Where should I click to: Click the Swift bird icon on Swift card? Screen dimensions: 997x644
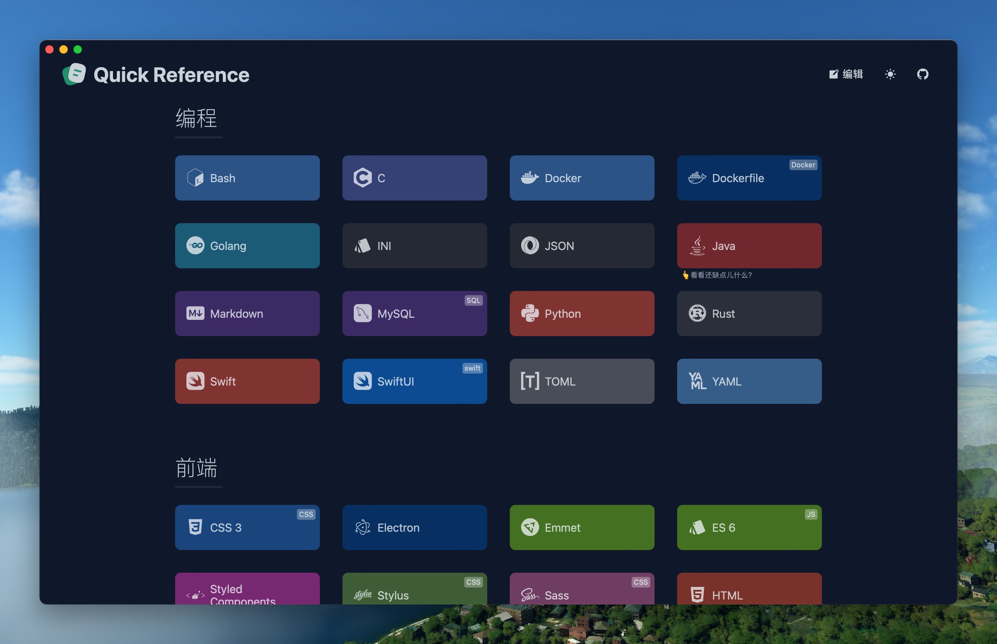point(195,381)
